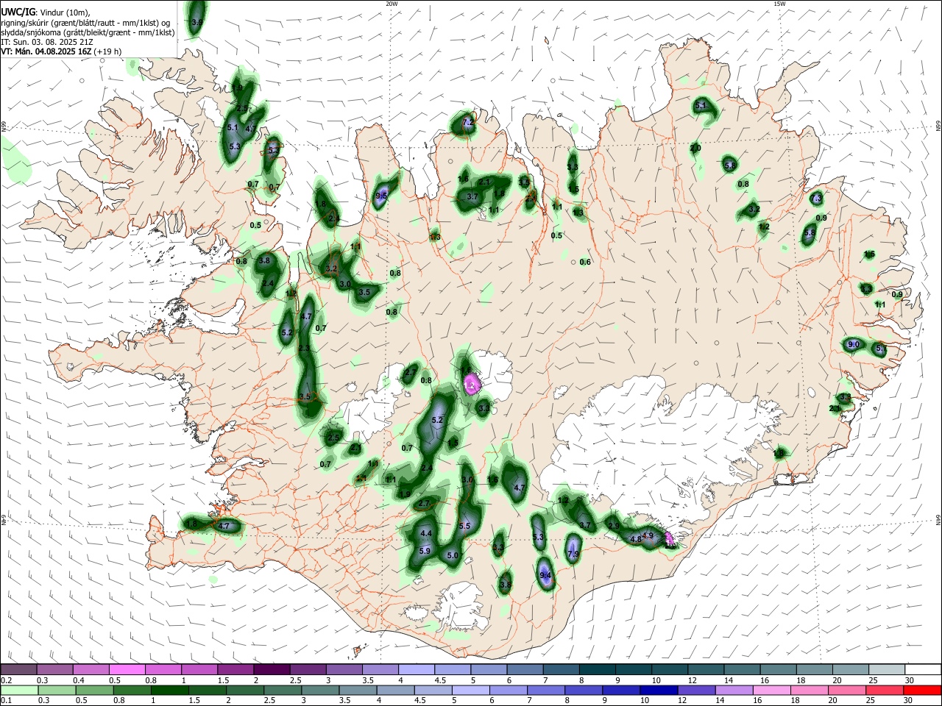Click the bright red swatch in rain legend
This screenshot has height=706, width=942.
coord(922,690)
